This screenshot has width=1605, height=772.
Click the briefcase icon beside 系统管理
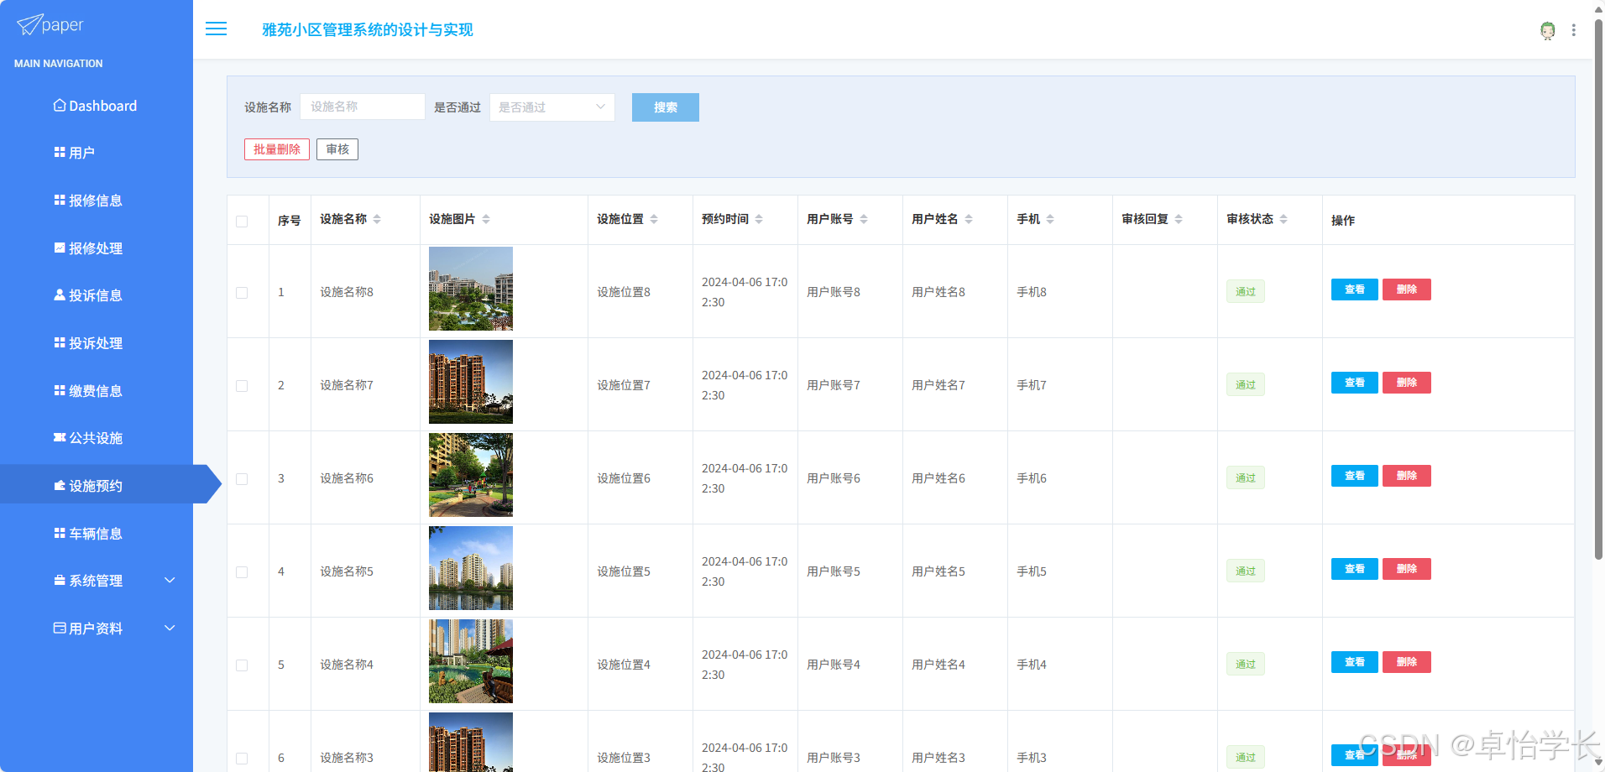[60, 581]
